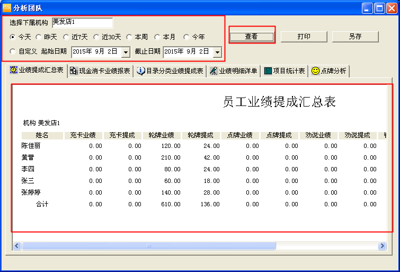Click employee name 张婷婷
Viewport: 400px width, 272px height.
click(x=31, y=192)
